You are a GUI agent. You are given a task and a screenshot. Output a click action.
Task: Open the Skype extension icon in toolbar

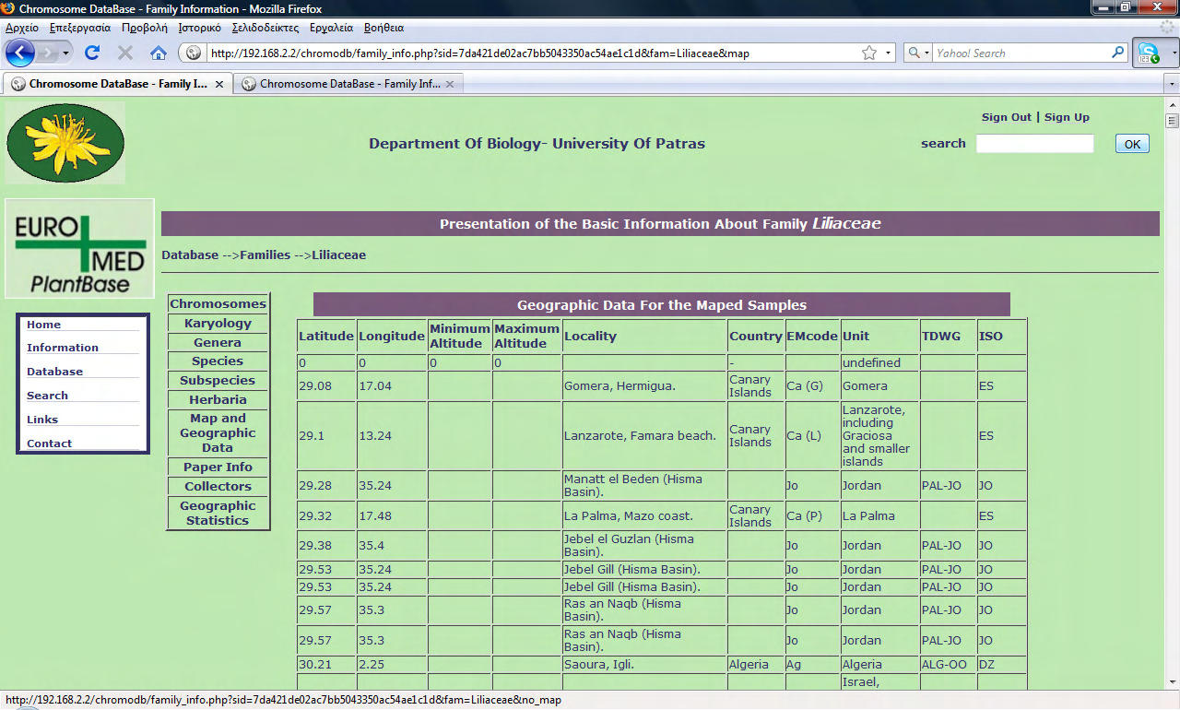1149,53
